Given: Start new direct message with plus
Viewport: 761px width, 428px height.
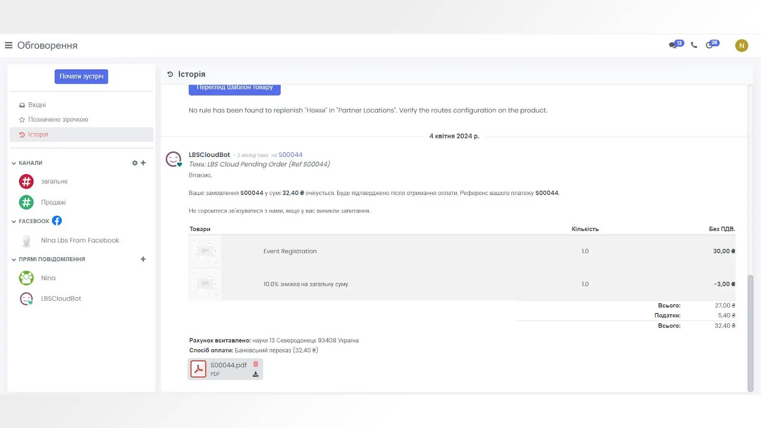Looking at the screenshot, I should pyautogui.click(x=143, y=259).
